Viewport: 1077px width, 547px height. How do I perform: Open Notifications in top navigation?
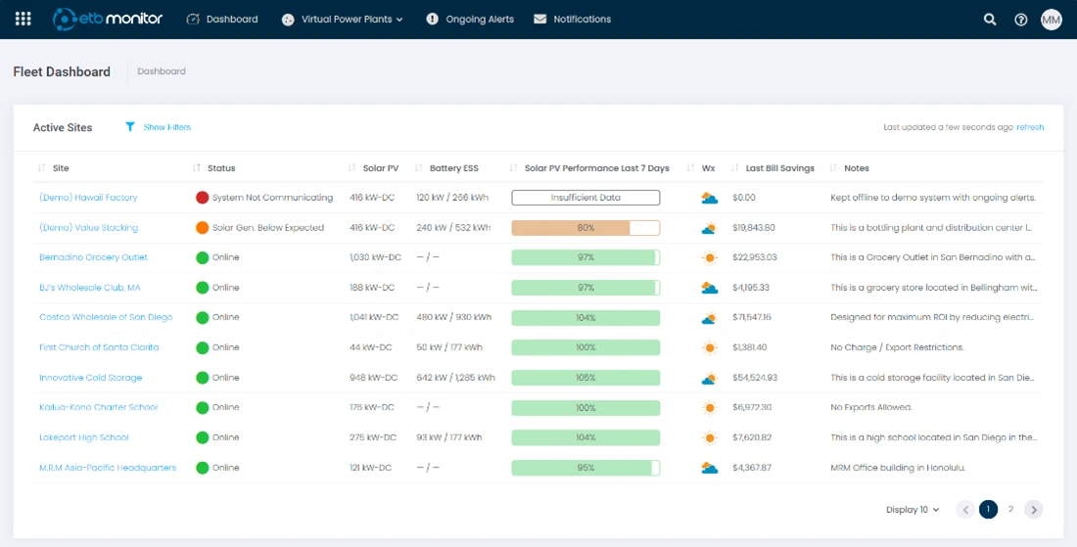pyautogui.click(x=573, y=20)
